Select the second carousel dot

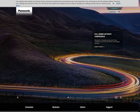pyautogui.click(x=71, y=97)
